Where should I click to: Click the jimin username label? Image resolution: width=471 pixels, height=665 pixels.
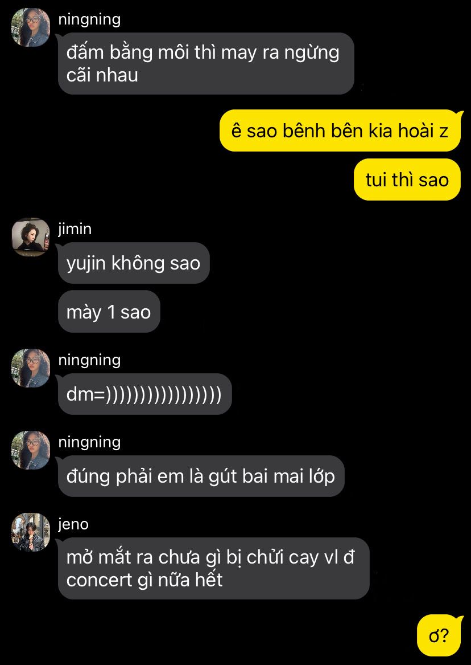pos(75,229)
